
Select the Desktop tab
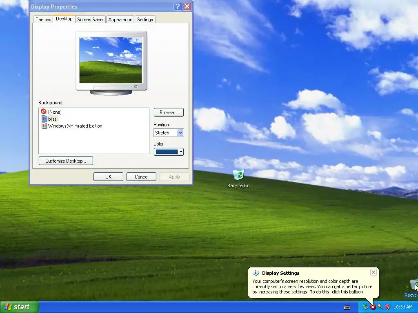[x=64, y=19]
